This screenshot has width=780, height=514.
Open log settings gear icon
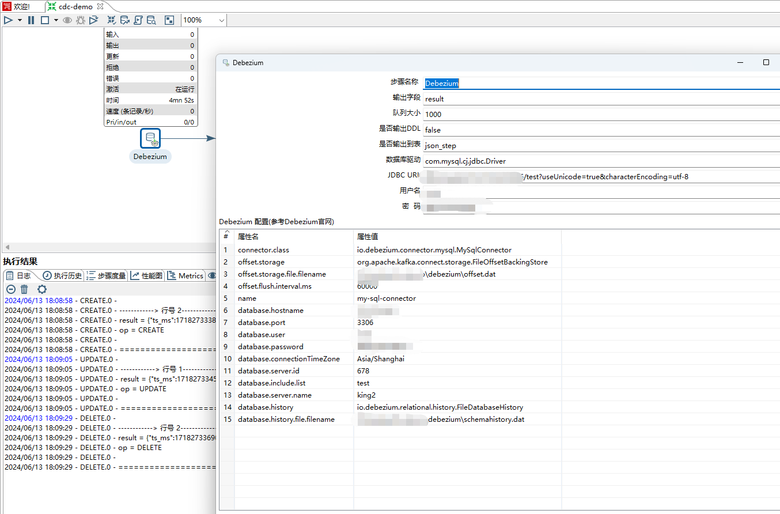41,289
